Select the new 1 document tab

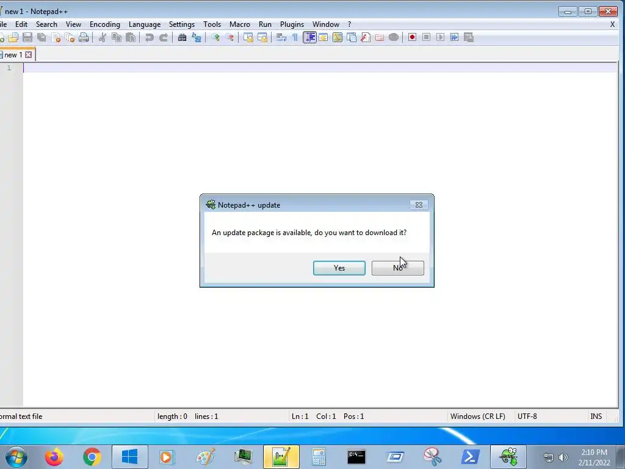(x=13, y=54)
